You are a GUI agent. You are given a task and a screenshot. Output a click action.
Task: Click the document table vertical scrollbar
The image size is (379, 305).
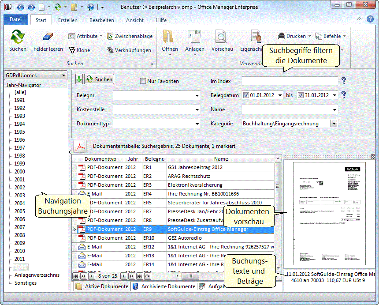[x=278, y=186]
